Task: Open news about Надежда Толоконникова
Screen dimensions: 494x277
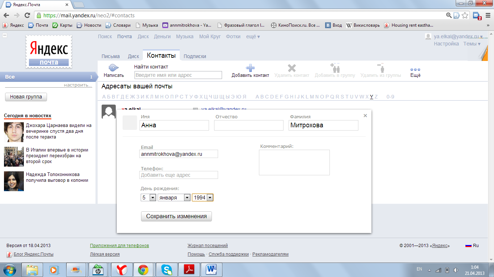Action: (57, 177)
